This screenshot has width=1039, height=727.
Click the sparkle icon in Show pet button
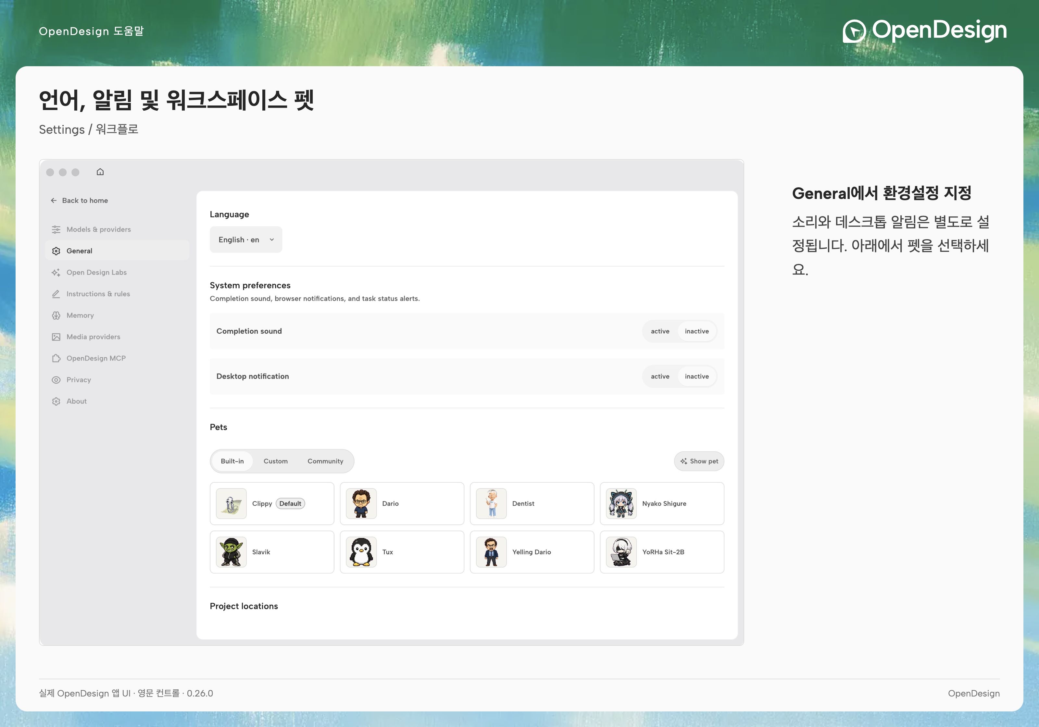683,462
